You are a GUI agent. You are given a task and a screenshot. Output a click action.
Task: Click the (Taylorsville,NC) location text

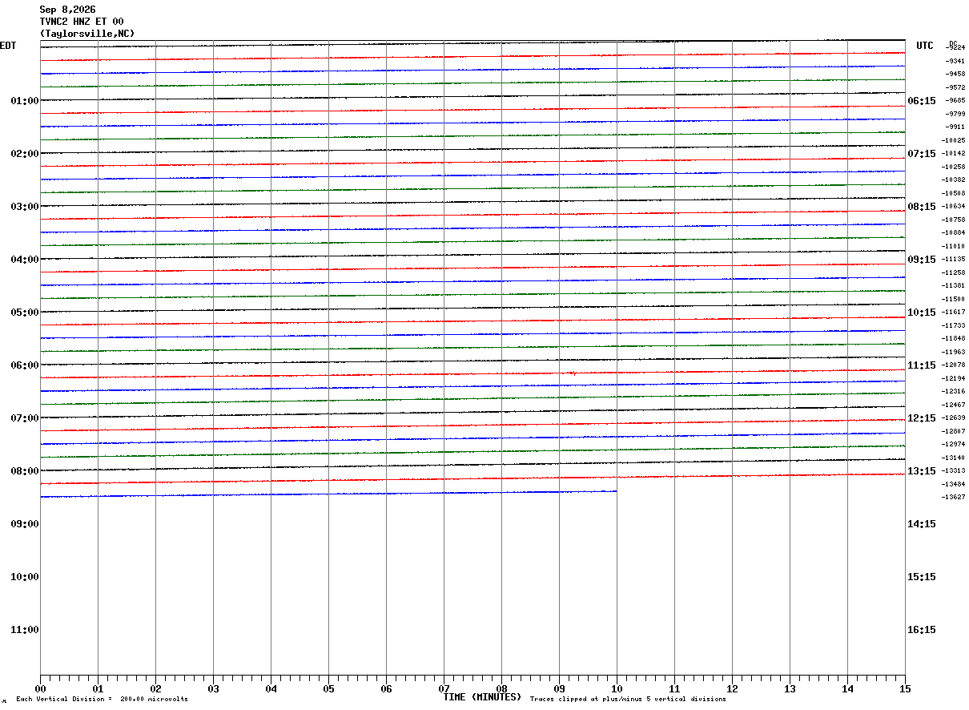pyautogui.click(x=87, y=34)
